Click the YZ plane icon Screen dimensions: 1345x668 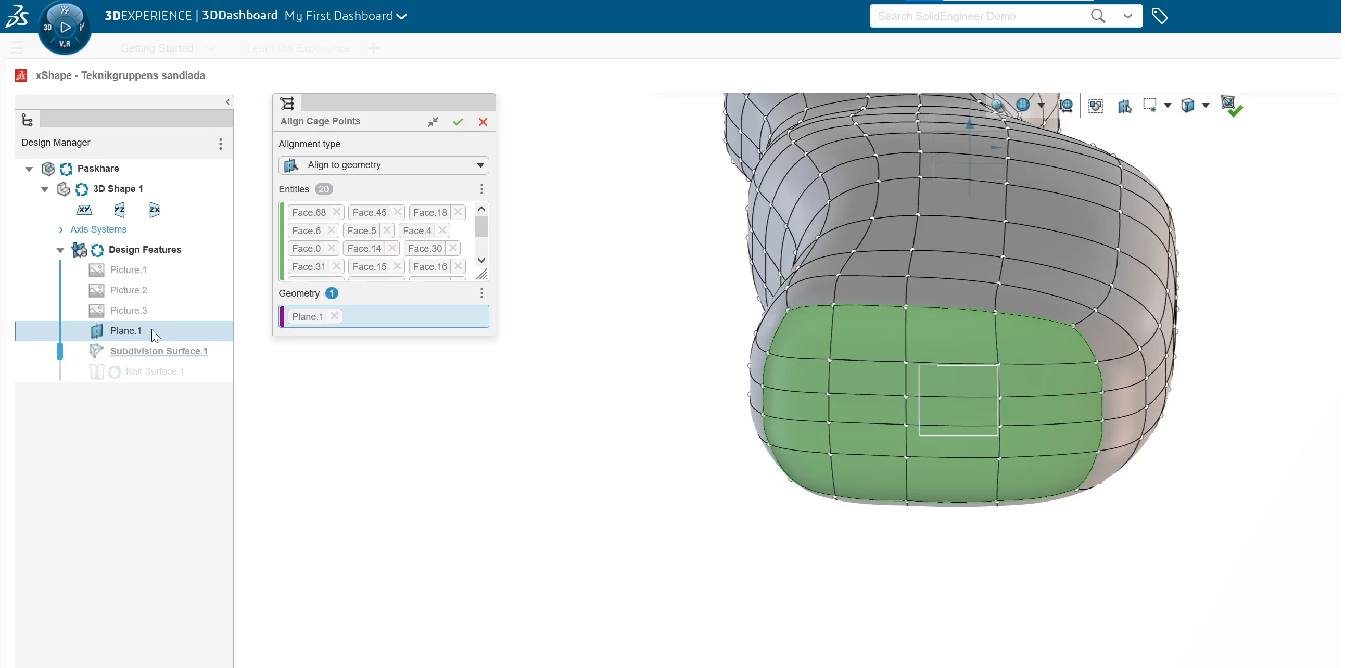(x=119, y=210)
